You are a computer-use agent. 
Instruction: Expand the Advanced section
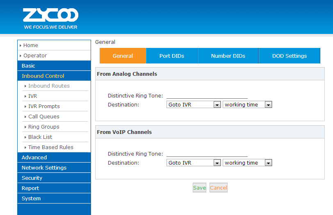pyautogui.click(x=34, y=157)
